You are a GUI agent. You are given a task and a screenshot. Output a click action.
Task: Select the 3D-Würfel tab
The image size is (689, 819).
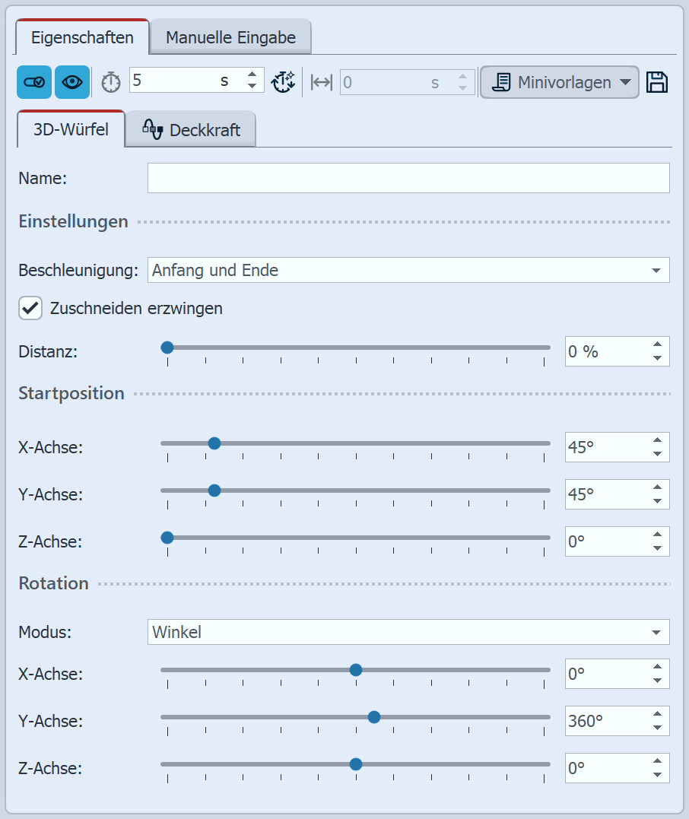pyautogui.click(x=71, y=129)
